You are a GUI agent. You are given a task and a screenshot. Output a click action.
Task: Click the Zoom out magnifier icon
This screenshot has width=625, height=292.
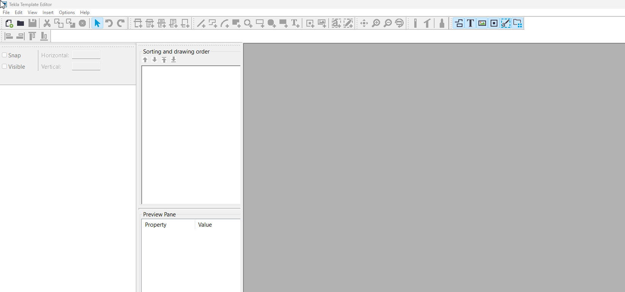click(388, 24)
